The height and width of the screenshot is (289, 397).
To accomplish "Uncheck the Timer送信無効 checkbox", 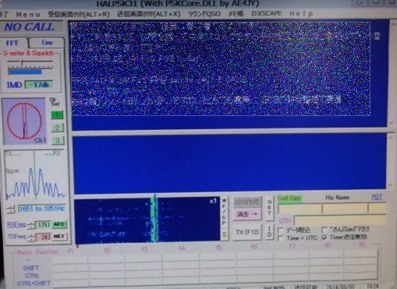I will (x=324, y=238).
